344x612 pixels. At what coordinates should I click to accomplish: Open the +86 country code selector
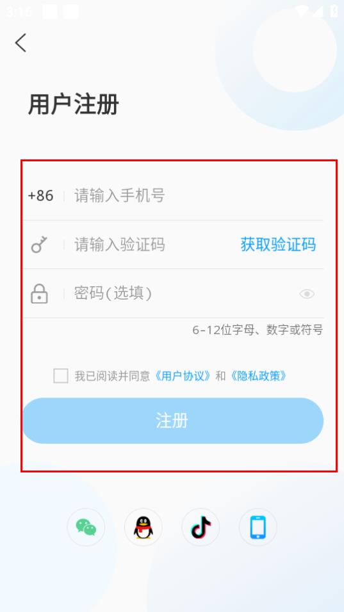[40, 195]
